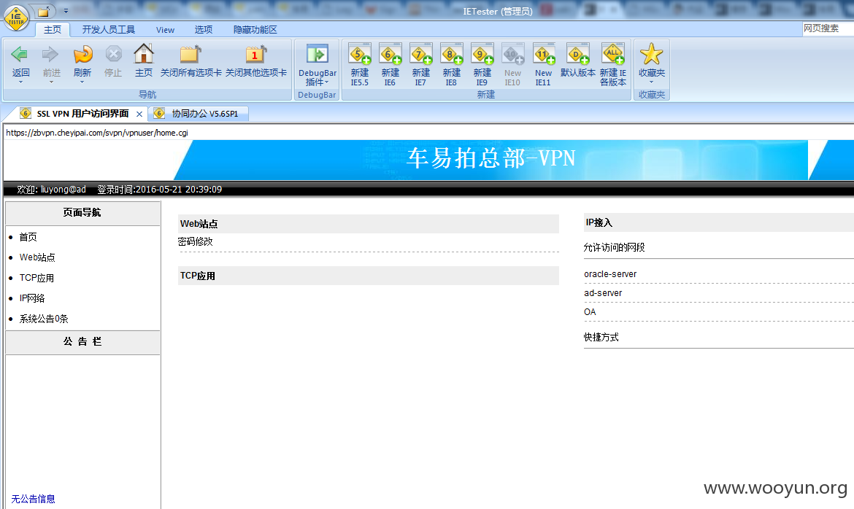The width and height of the screenshot is (854, 509).
Task: Open the DebugBar plugin icon
Action: [317, 54]
